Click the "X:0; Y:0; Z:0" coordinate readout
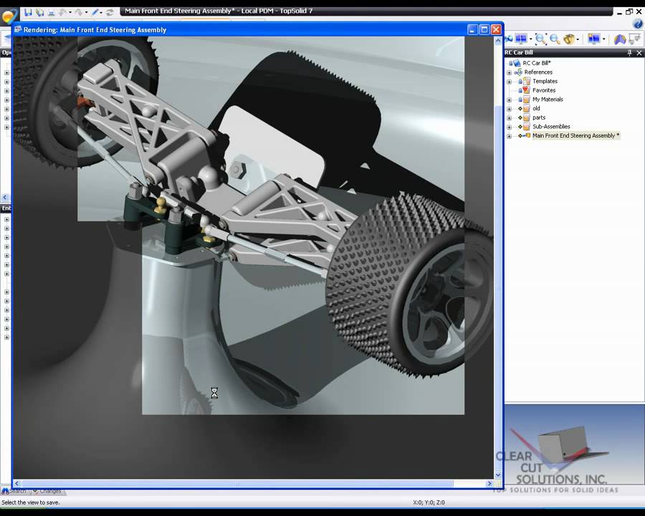645x516 pixels. (x=429, y=502)
